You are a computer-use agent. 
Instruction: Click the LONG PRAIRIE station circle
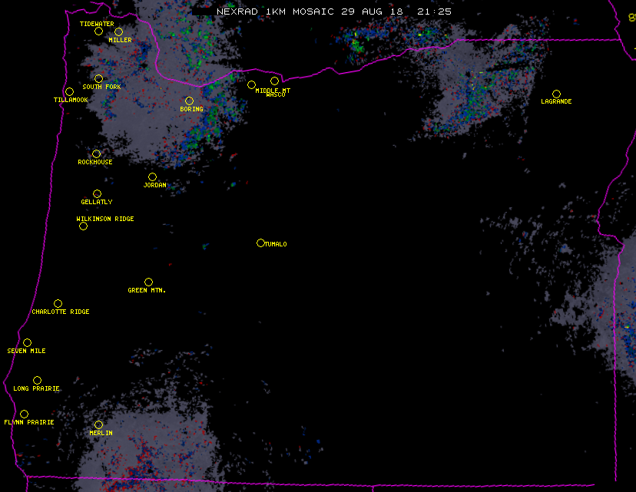click(x=37, y=380)
